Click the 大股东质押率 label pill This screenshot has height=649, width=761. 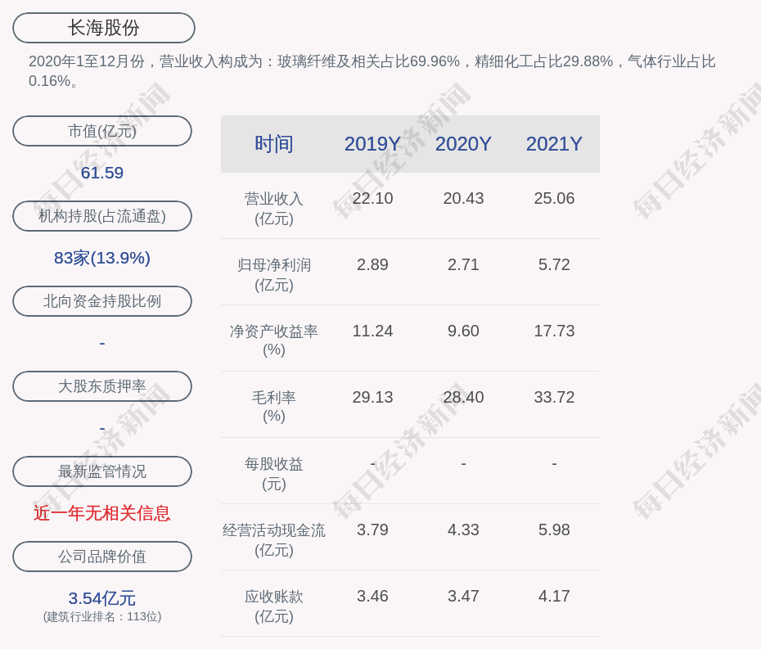pos(102,386)
